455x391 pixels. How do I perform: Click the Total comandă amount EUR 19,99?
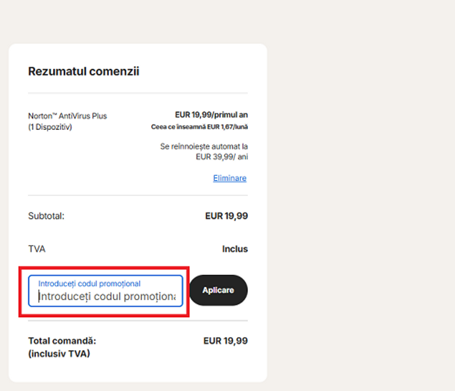(x=225, y=341)
